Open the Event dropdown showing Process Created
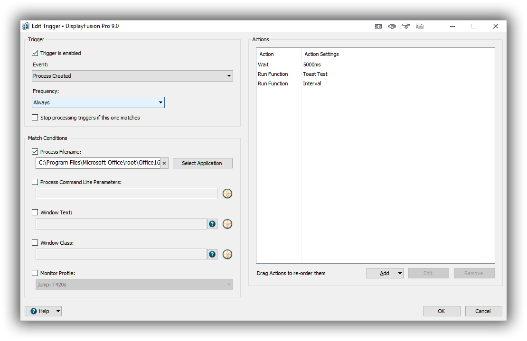This screenshot has height=341, width=527. [132, 76]
